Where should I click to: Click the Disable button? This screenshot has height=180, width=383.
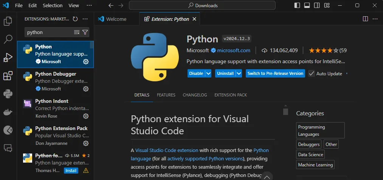coord(196,73)
